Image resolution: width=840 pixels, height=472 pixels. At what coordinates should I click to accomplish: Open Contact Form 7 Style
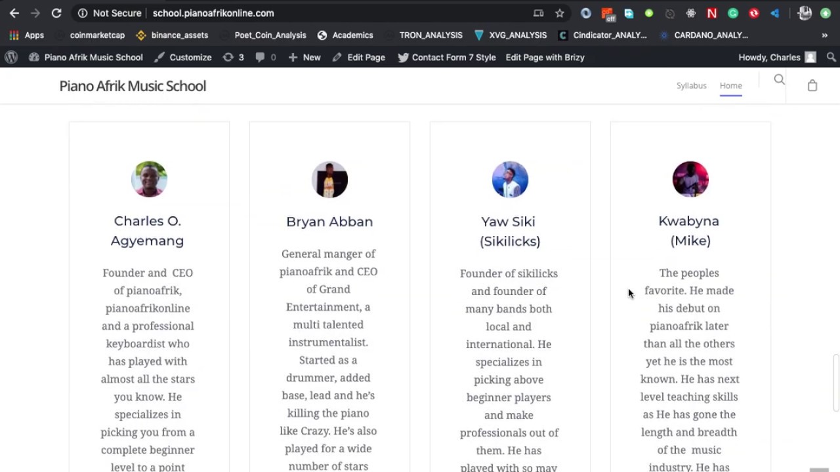point(446,58)
